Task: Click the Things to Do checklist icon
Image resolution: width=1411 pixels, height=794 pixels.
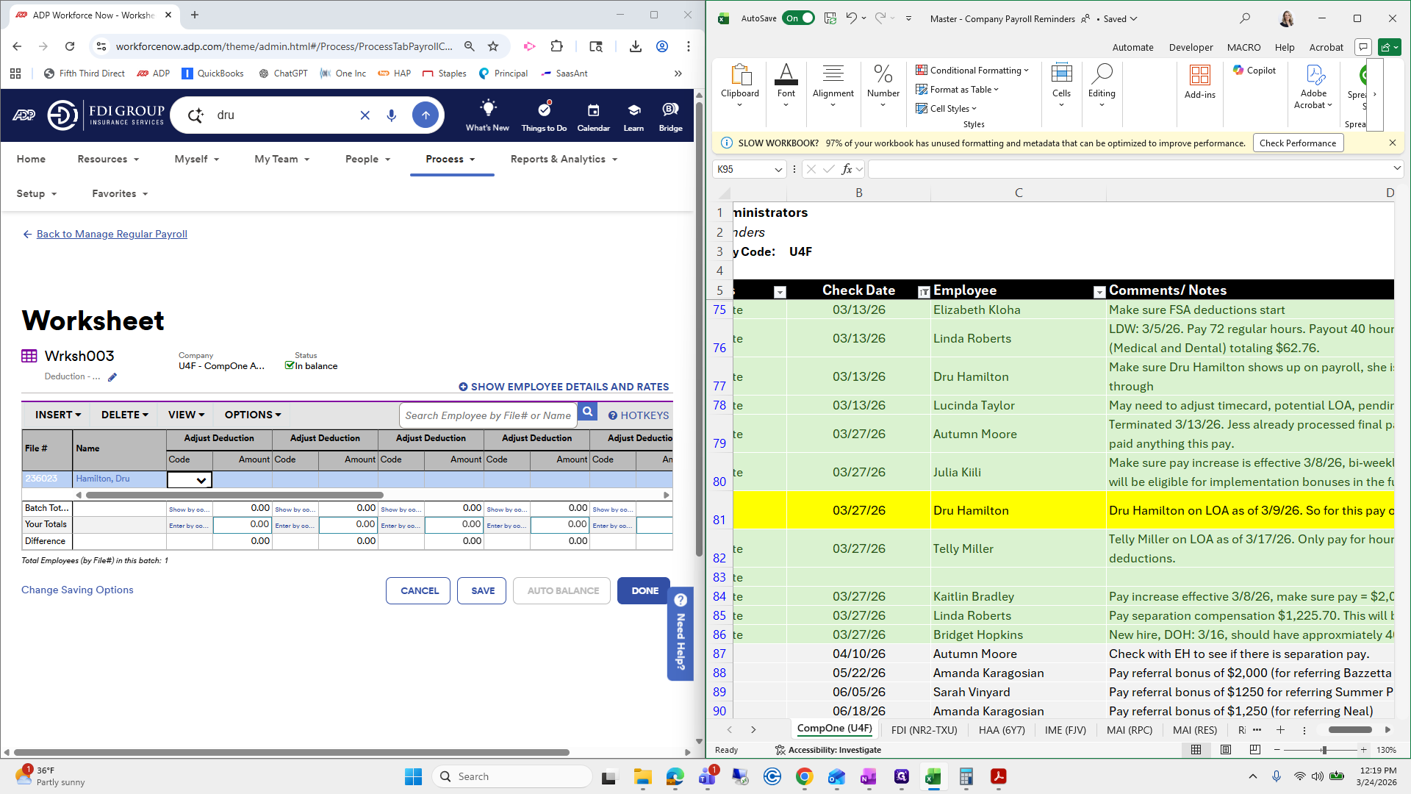Action: pyautogui.click(x=544, y=110)
